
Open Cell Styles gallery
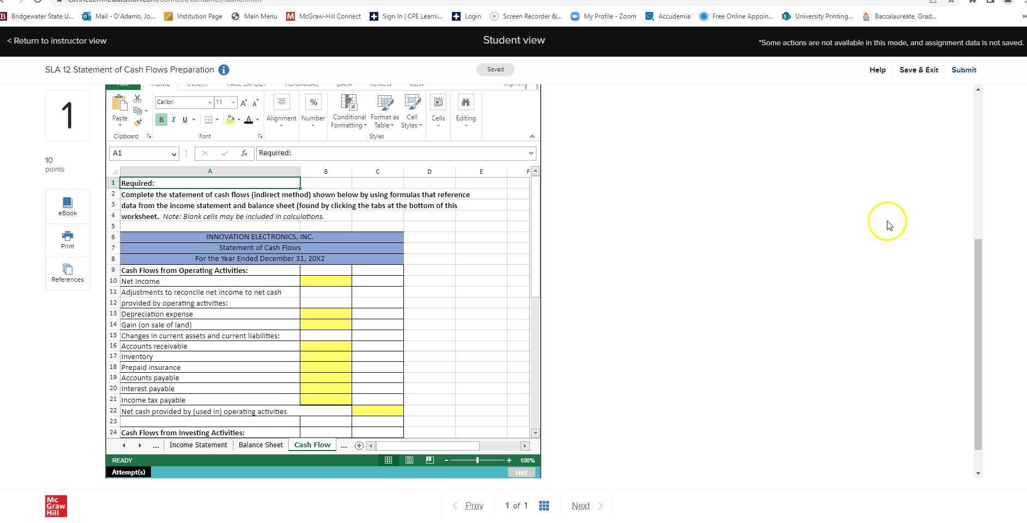pyautogui.click(x=412, y=111)
